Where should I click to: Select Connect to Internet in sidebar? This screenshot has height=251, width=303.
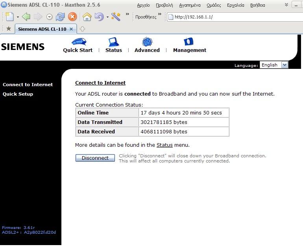(x=28, y=85)
